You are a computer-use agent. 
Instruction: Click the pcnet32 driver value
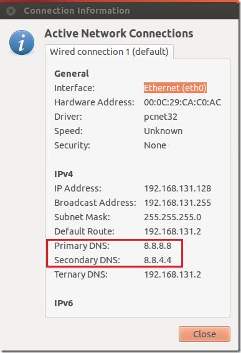pyautogui.click(x=161, y=117)
